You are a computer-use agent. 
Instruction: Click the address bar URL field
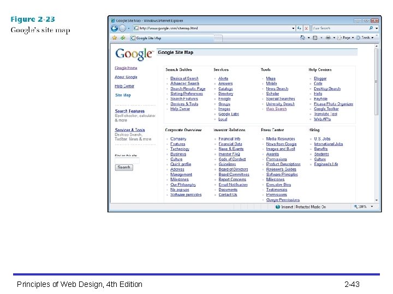point(212,28)
